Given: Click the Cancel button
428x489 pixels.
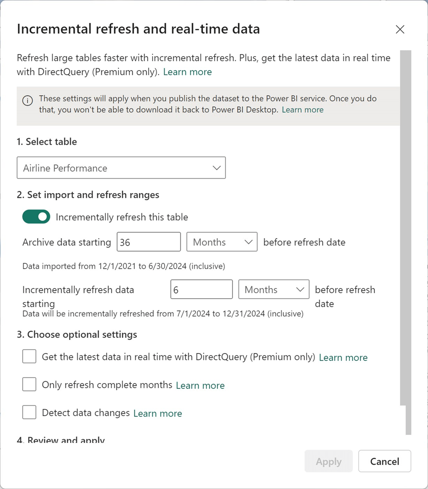Looking at the screenshot, I should [x=385, y=461].
